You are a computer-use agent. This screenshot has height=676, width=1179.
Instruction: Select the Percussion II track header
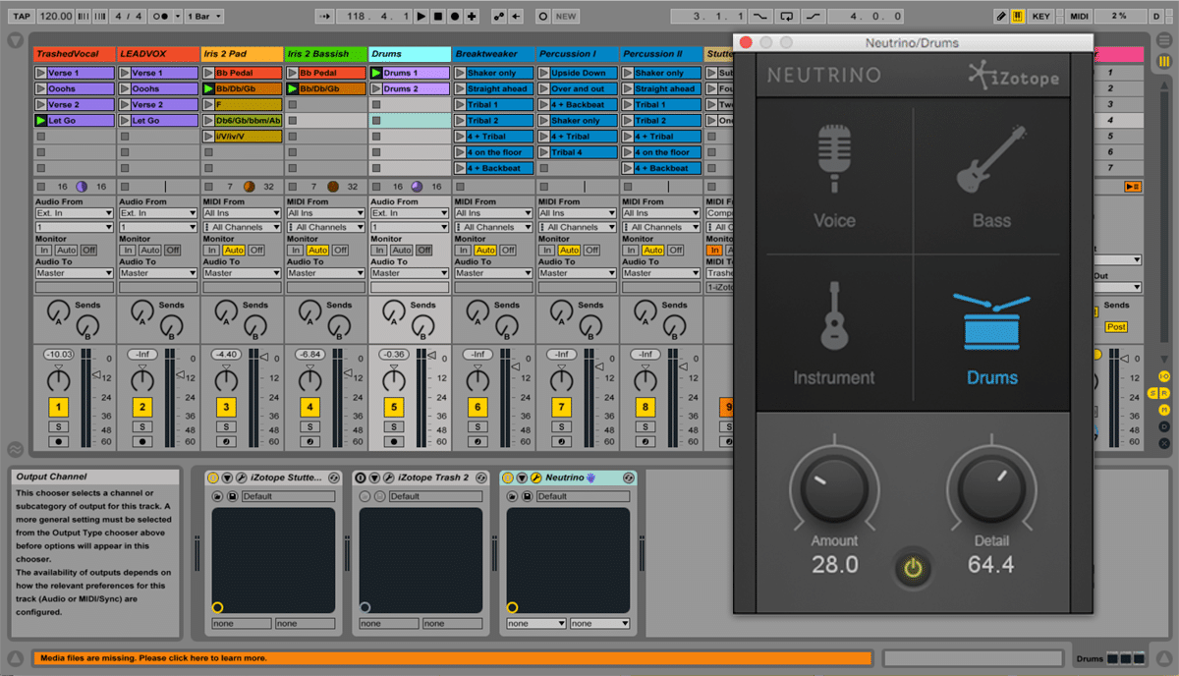pos(661,54)
